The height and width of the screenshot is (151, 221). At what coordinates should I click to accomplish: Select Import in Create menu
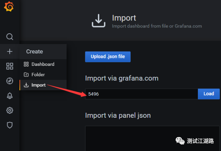coord(43,85)
